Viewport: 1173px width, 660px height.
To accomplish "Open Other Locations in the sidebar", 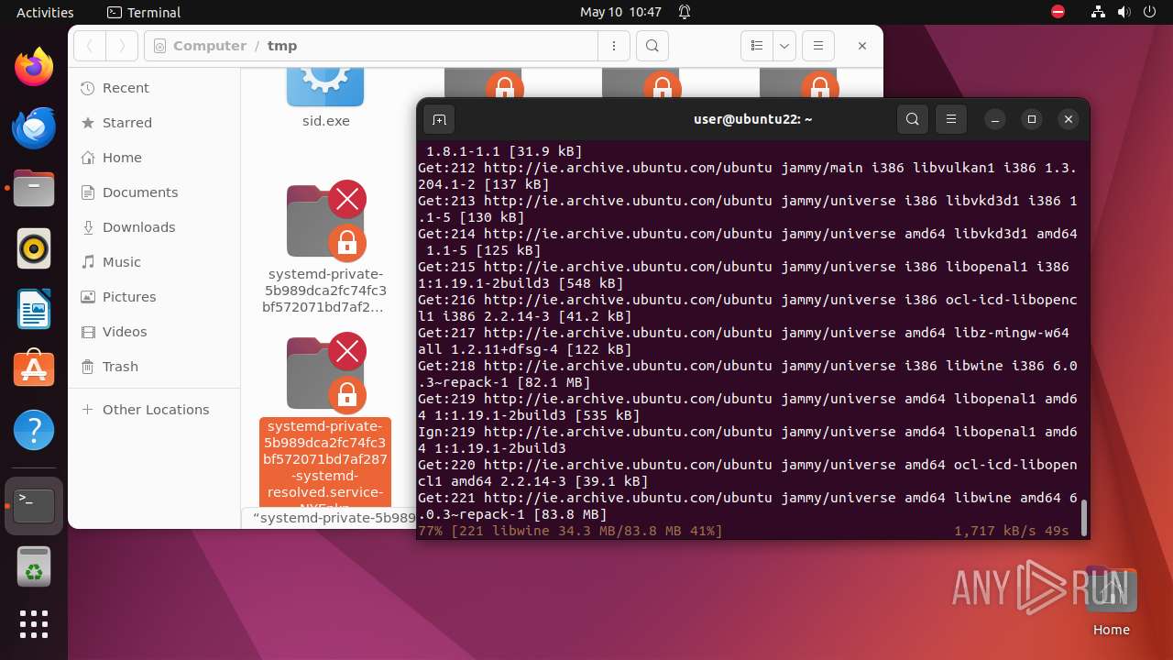I will point(154,410).
